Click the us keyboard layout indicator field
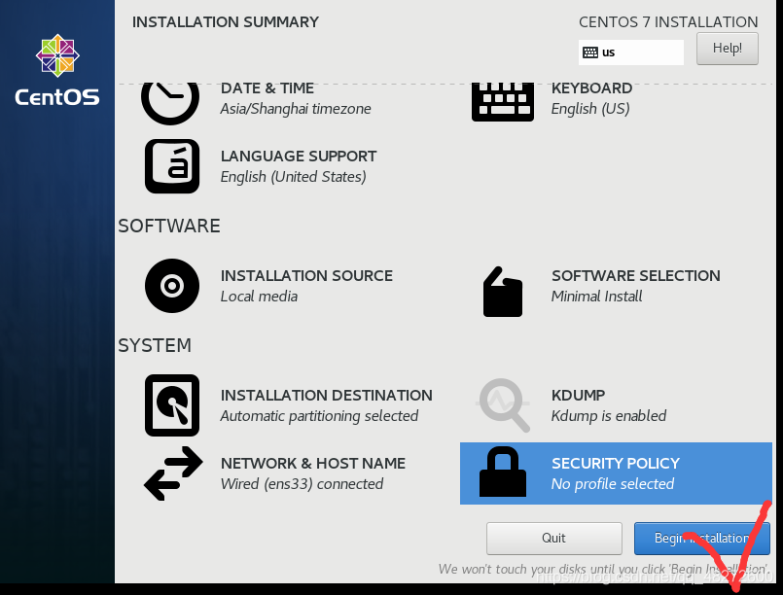 [x=631, y=52]
